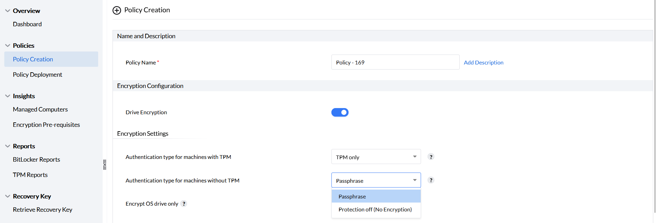Collapse the Recovery Key section
This screenshot has height=223, width=656.
click(x=8, y=196)
